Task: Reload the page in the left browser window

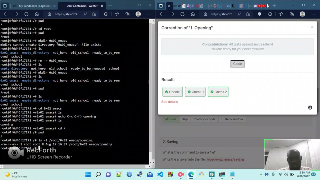Action: pyautogui.click(x=26, y=14)
